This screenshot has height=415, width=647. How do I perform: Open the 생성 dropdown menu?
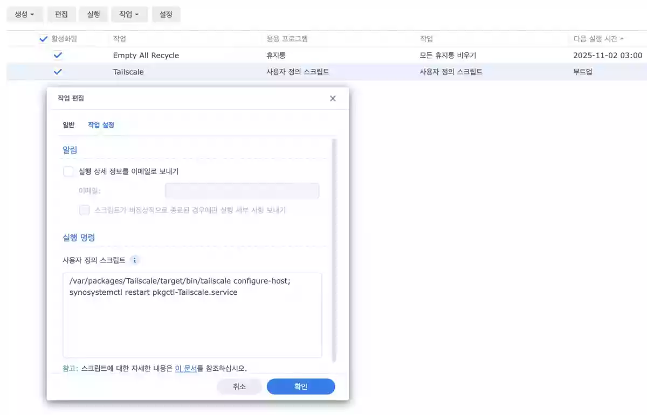(x=24, y=15)
